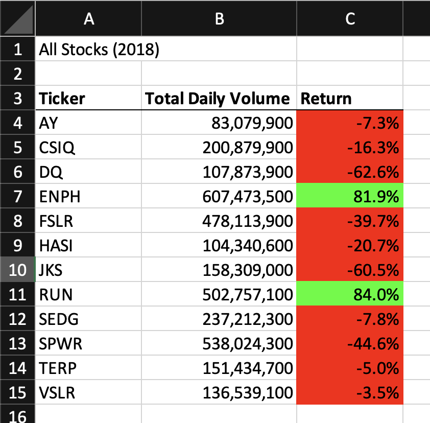This screenshot has width=430, height=423.
Task: Select the red -62.6% cell for DQ
Action: click(x=349, y=172)
